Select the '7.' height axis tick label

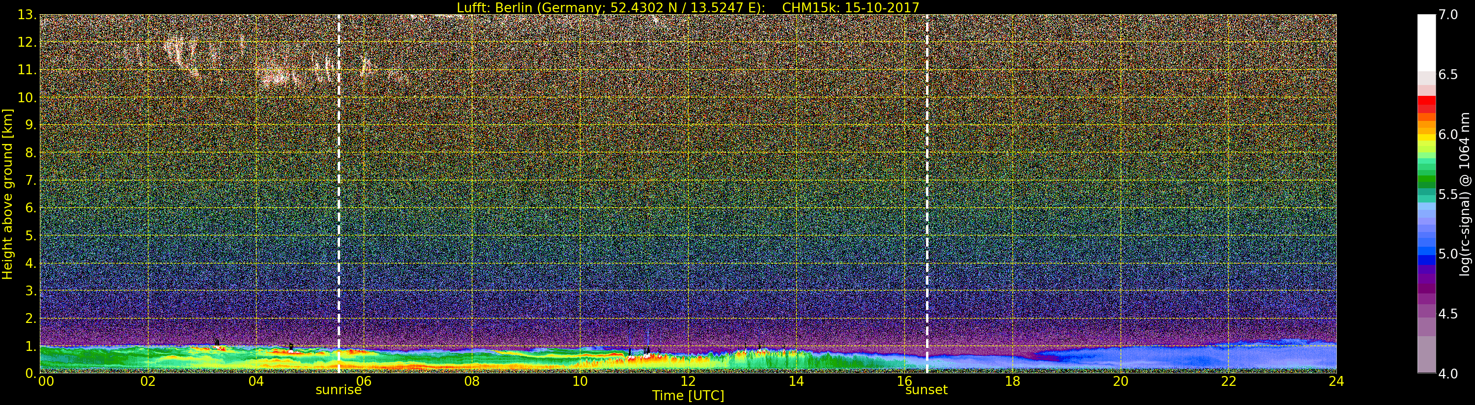tap(31, 180)
